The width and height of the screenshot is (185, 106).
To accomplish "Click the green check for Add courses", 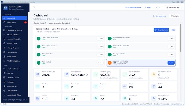I will [38, 63].
